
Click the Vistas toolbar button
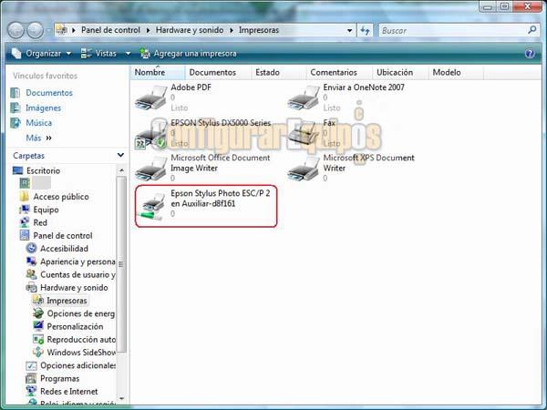coord(98,54)
